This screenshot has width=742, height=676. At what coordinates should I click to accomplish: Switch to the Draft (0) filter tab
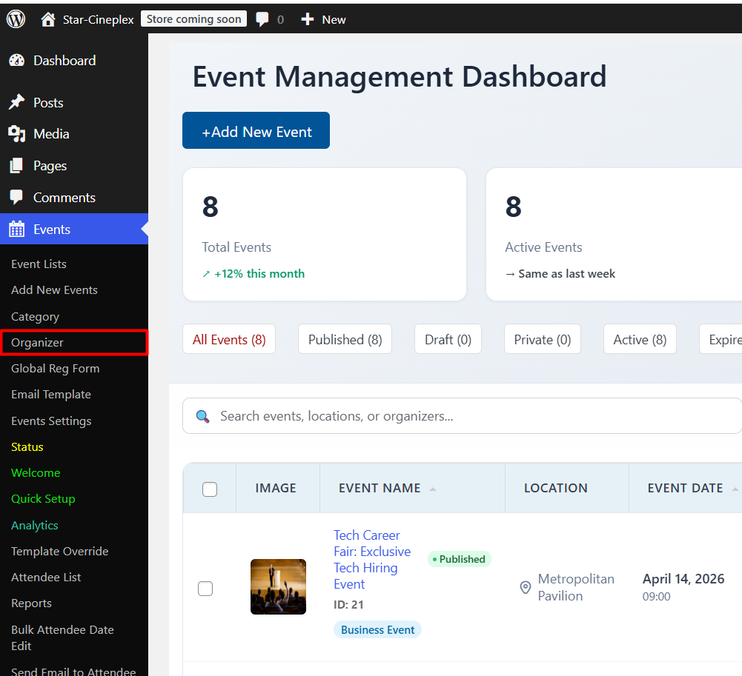pyautogui.click(x=448, y=339)
